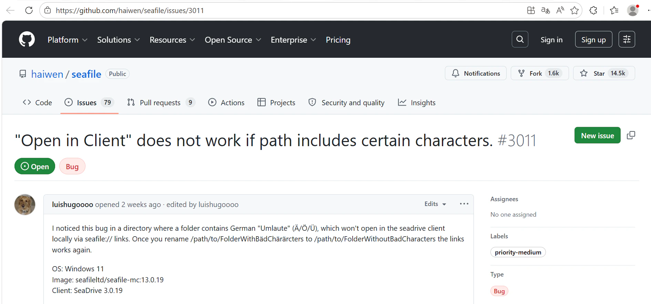Switch to the Insights tab
Image resolution: width=651 pixels, height=304 pixels.
tap(417, 102)
